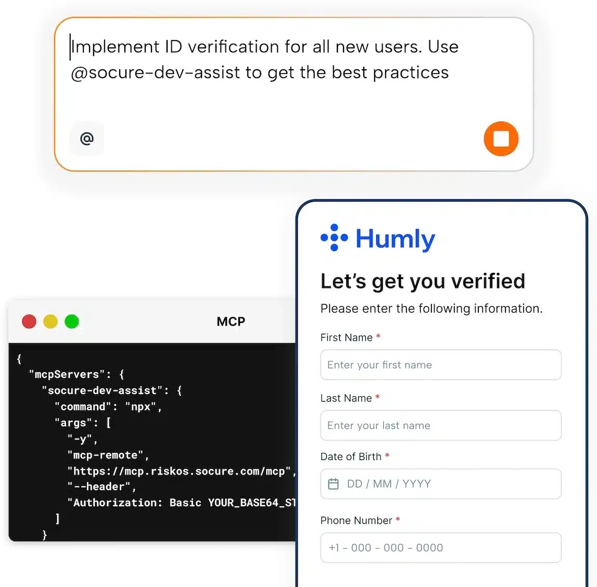Close the MCP window with red button

[x=29, y=321]
